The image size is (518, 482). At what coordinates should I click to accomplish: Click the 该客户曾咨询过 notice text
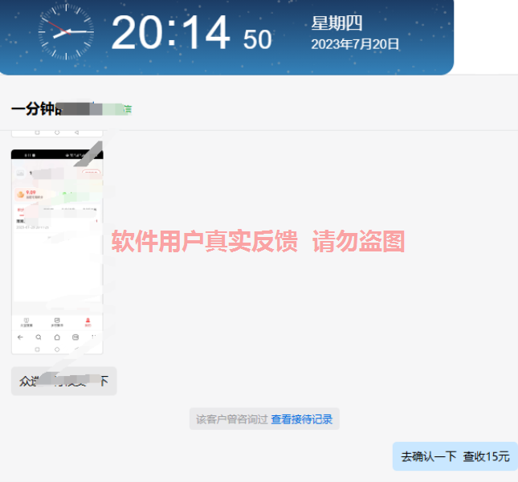click(232, 419)
